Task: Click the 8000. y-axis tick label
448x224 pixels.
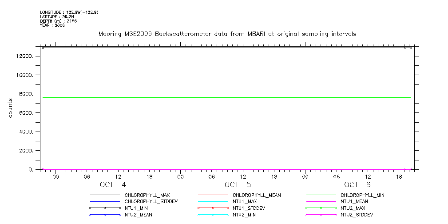Action: [25, 94]
